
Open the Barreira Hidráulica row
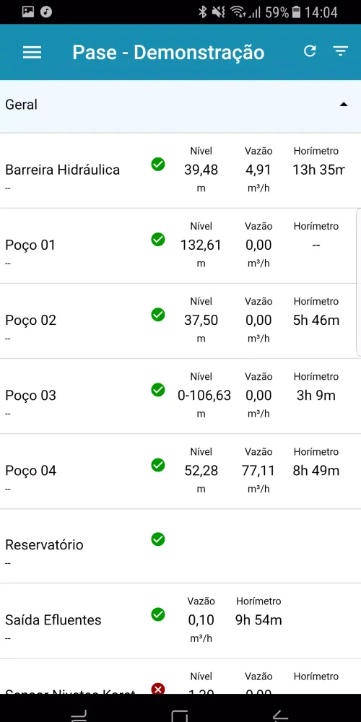(x=180, y=170)
